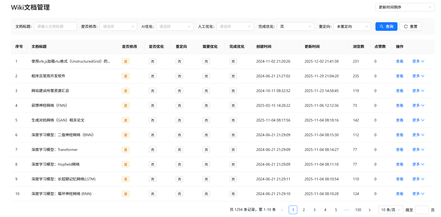The width and height of the screenshot is (441, 217).
Task: Click the search magnifier Query button
Action: (x=386, y=26)
